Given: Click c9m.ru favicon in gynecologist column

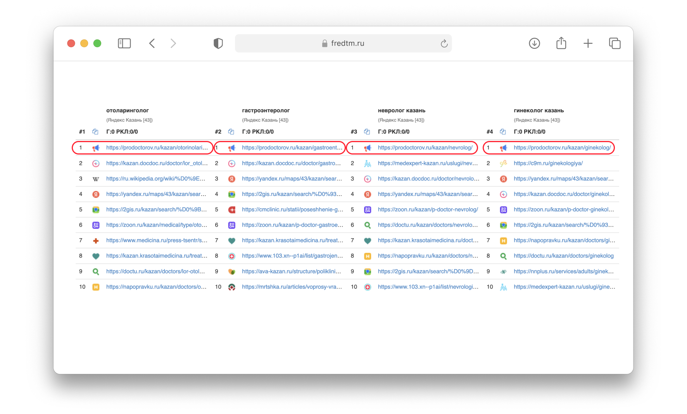Looking at the screenshot, I should tap(503, 163).
